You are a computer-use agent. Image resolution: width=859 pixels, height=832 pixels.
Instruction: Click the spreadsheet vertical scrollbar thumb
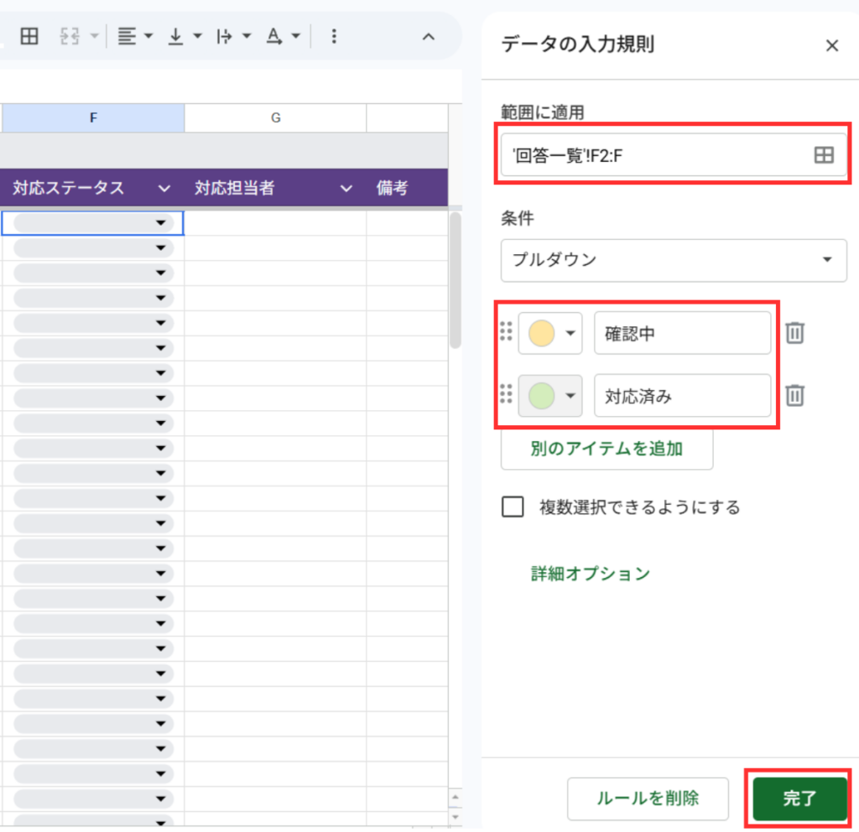[455, 279]
